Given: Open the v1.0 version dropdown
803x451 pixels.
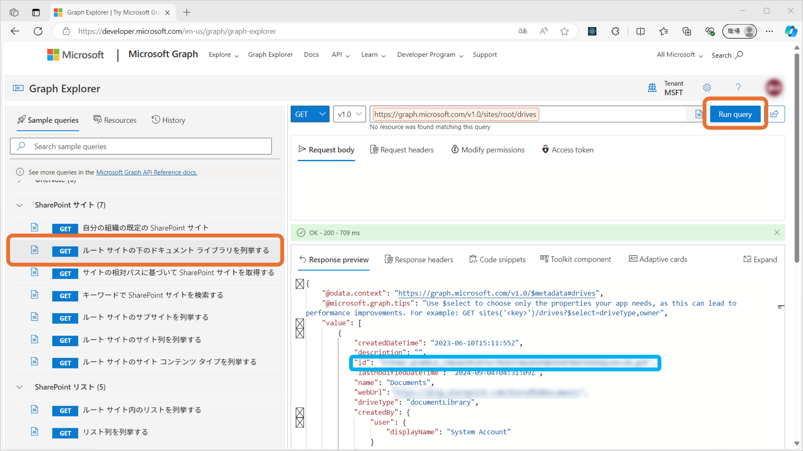Looking at the screenshot, I should click(x=350, y=114).
